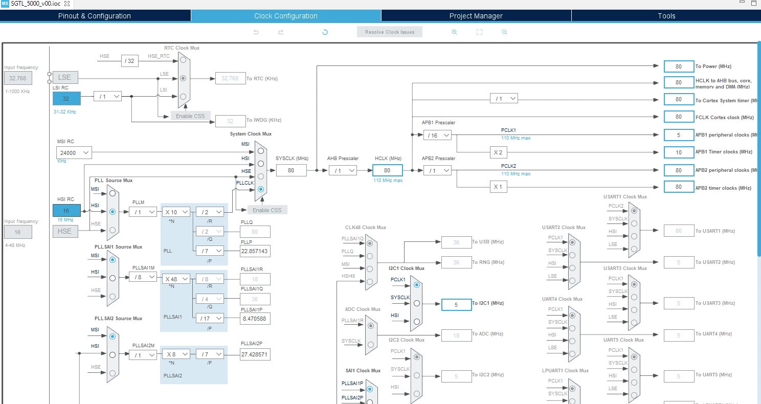Select MSI in PLL Source Mux
761x404 pixels.
[113, 193]
